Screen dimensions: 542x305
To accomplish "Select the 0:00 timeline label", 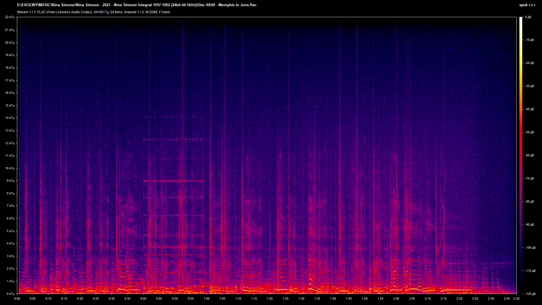I will [17, 299].
